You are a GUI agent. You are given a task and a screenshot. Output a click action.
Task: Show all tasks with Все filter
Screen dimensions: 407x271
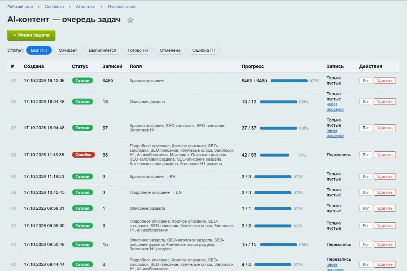tap(39, 50)
